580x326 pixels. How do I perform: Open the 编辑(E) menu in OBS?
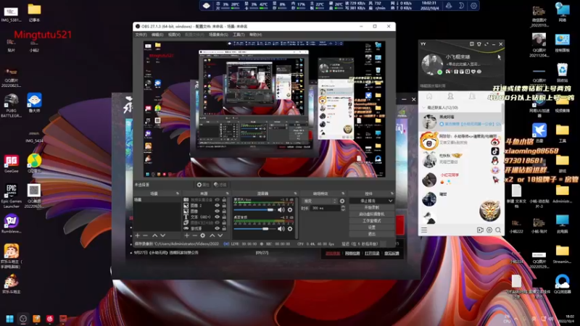tap(157, 34)
